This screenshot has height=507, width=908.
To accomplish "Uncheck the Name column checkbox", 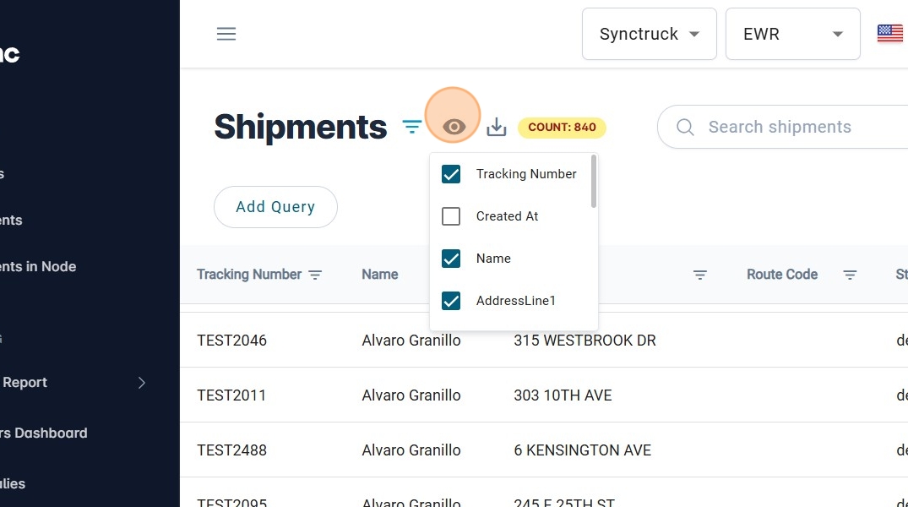I will (x=451, y=259).
